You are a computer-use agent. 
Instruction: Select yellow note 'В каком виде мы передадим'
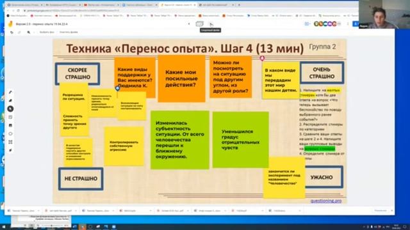coord(281,80)
